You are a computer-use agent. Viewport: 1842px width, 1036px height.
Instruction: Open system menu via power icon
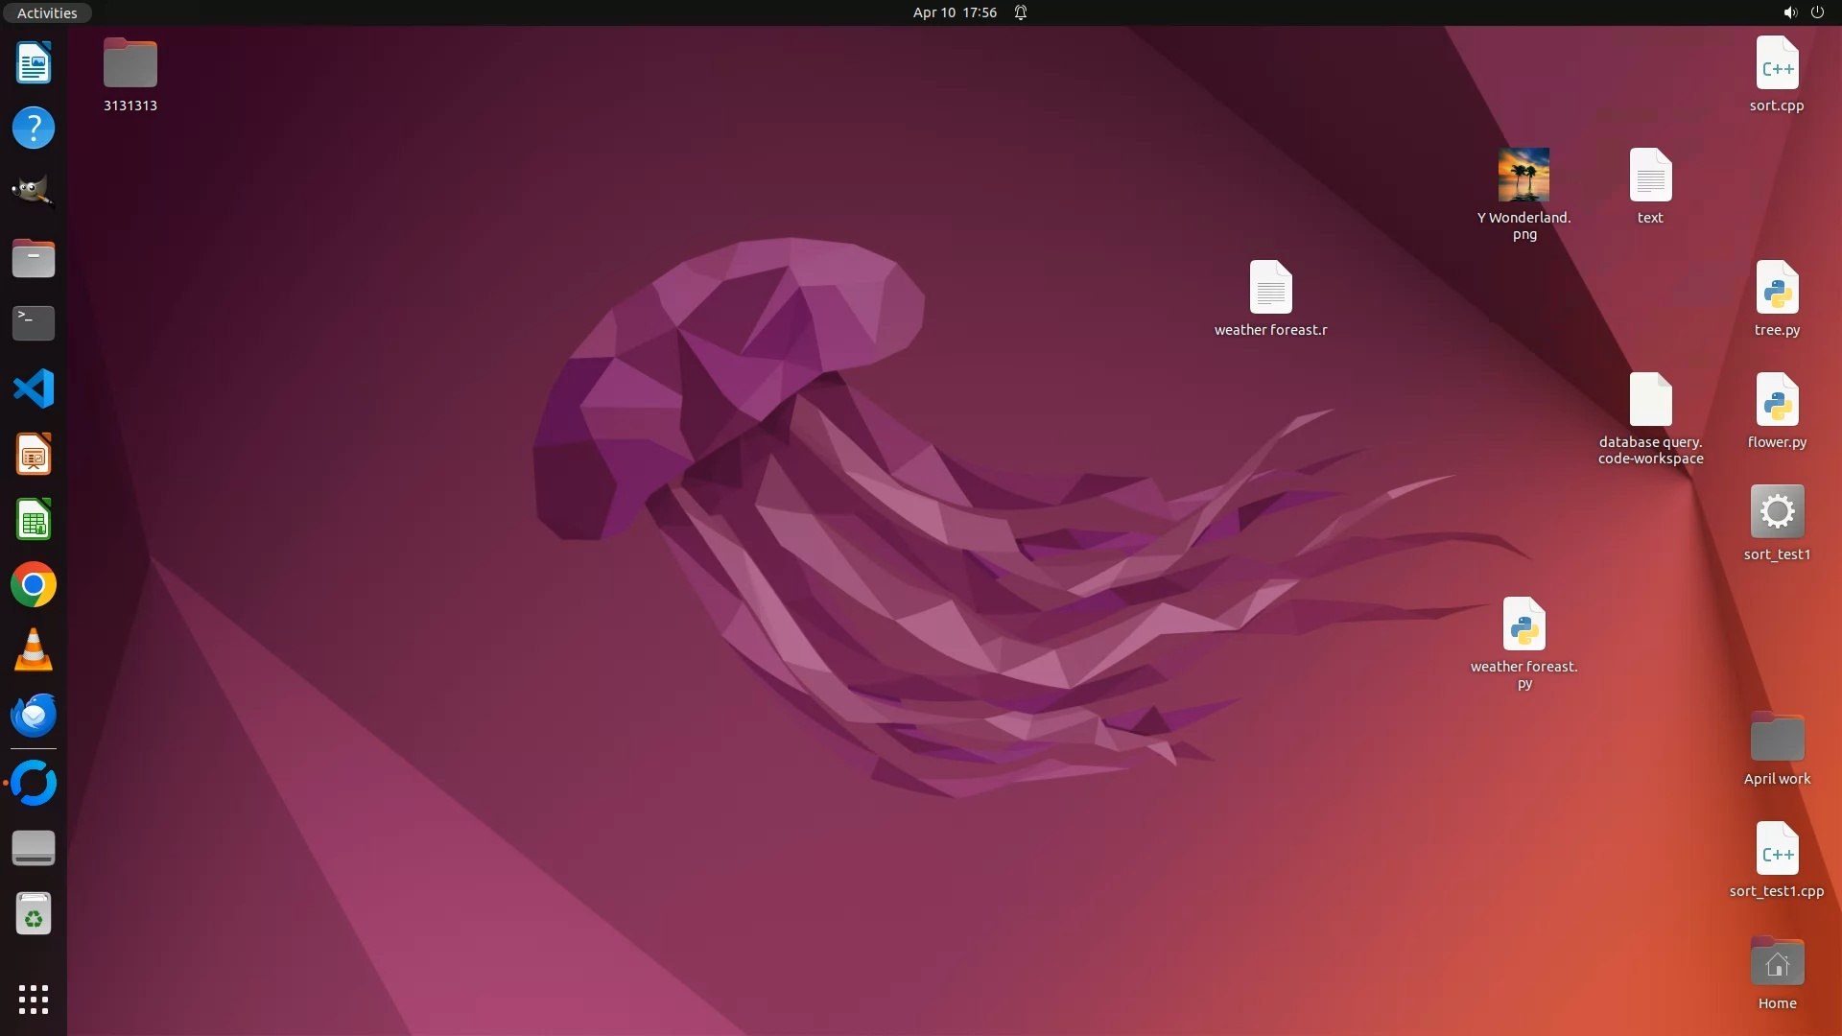click(1817, 12)
